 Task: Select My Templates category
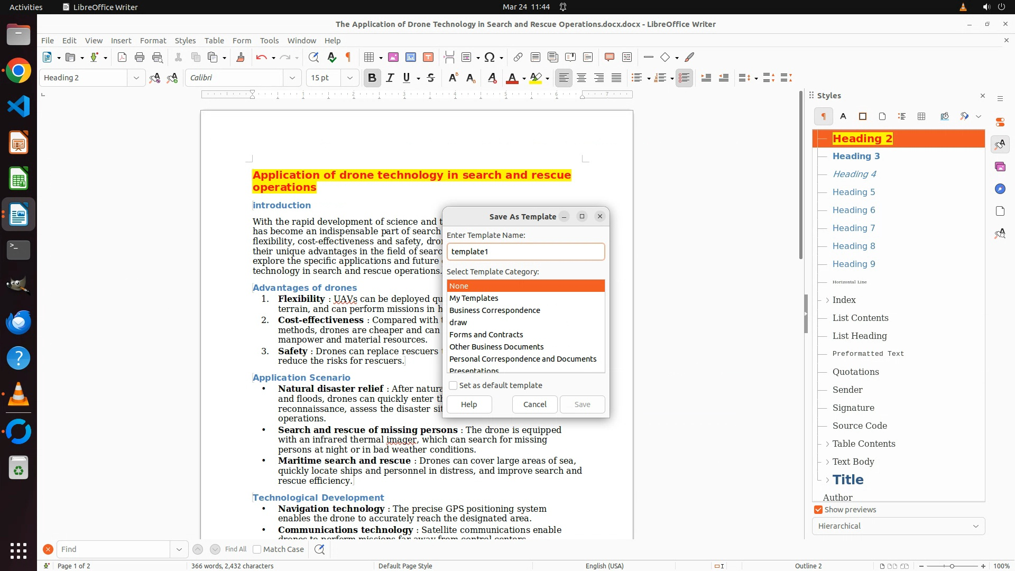(x=474, y=298)
